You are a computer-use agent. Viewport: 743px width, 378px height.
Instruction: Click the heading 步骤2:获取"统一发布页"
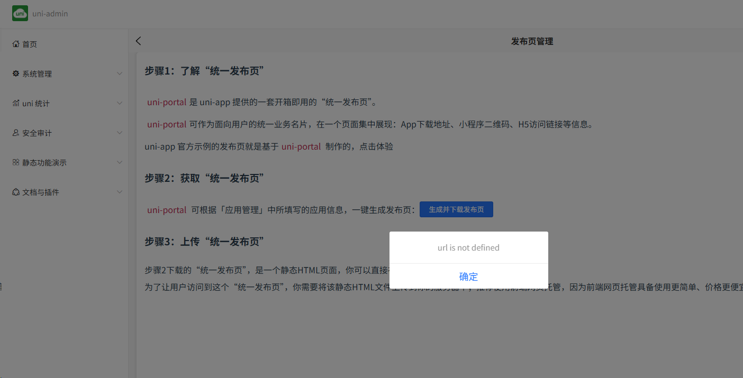tap(204, 179)
